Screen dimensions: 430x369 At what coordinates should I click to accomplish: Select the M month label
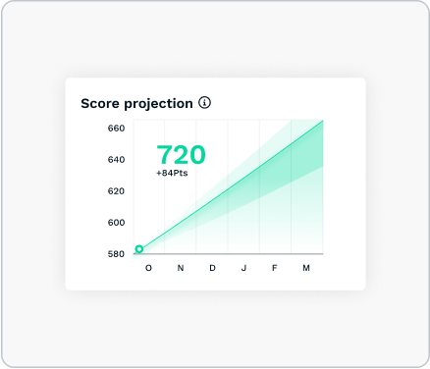click(306, 268)
